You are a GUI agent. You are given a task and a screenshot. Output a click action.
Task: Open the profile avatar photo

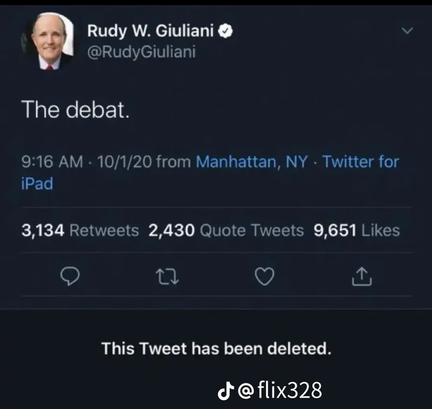pos(48,42)
